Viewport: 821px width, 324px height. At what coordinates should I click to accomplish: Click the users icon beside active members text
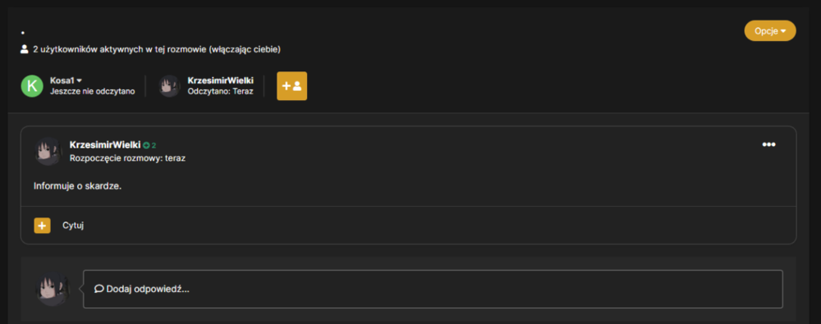click(24, 49)
